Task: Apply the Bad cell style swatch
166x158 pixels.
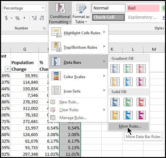Action: pyautogui.click(x=143, y=8)
